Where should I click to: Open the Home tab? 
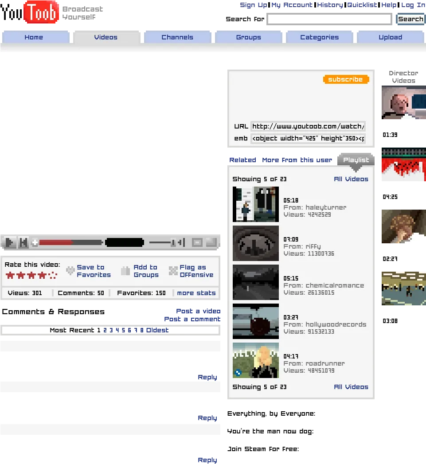click(35, 37)
